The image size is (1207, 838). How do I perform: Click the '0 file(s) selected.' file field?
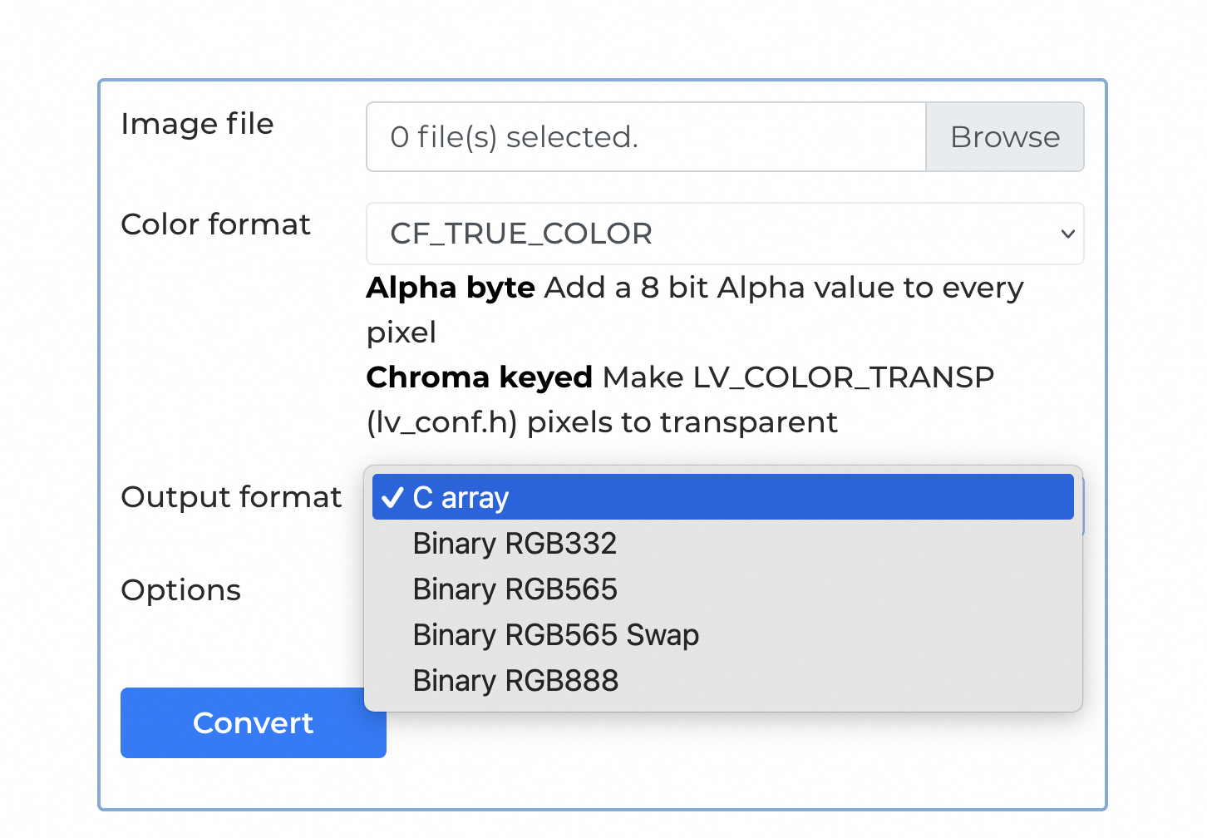tap(645, 137)
